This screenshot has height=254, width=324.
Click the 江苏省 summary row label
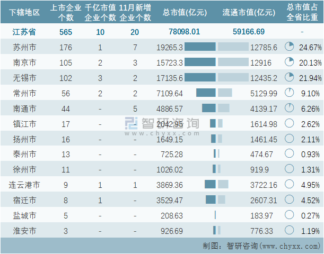tap(25, 32)
